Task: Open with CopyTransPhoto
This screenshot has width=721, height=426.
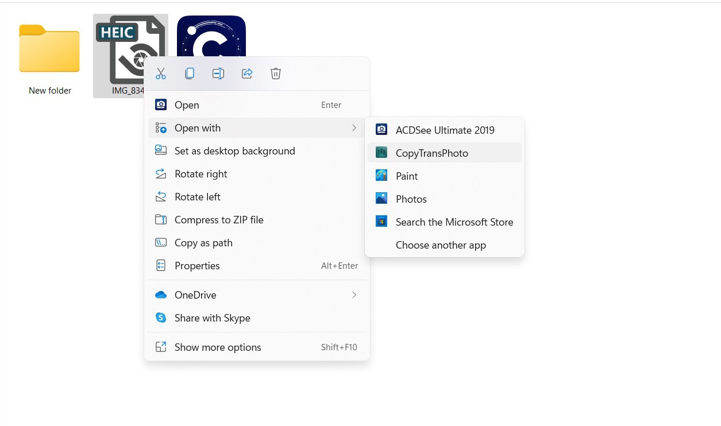Action: tap(445, 153)
